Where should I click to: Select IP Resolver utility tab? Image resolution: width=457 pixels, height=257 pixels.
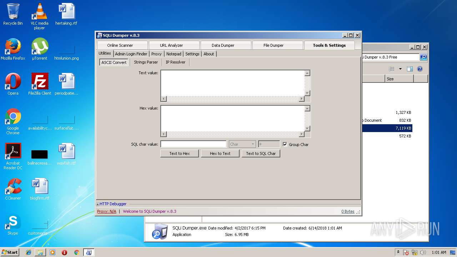[x=175, y=62]
